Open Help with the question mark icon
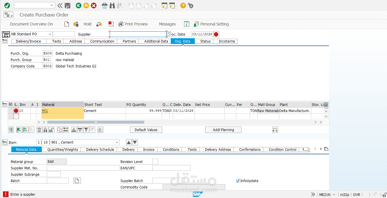This screenshot has width=387, height=198. coord(183,5)
